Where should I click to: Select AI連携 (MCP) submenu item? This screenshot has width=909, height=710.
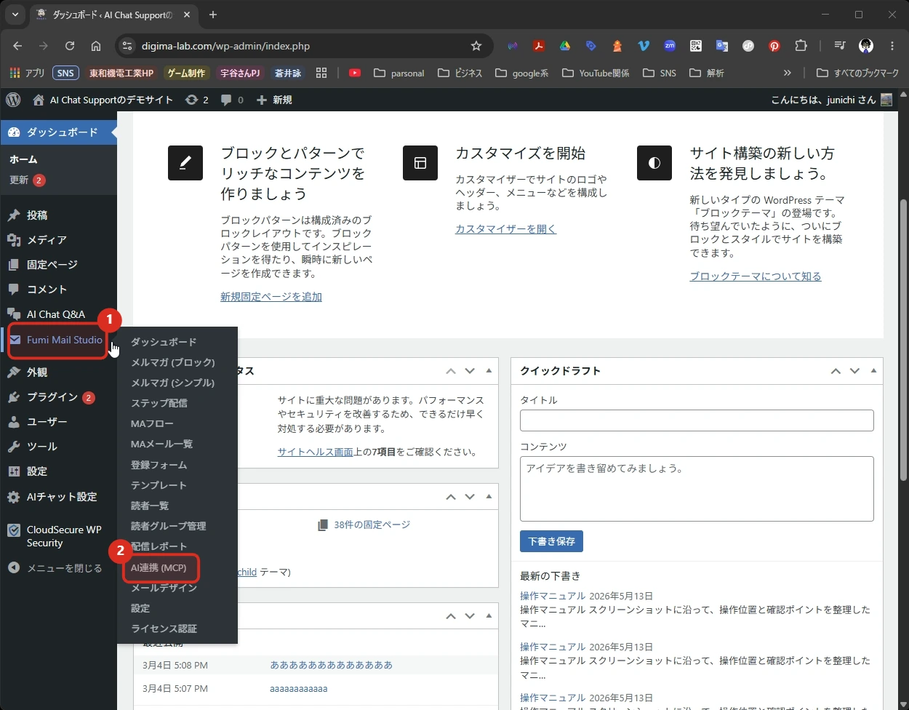(159, 567)
